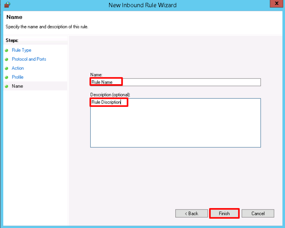Click the green bullet beside Action
The width and height of the screenshot is (285, 228).
[6, 68]
